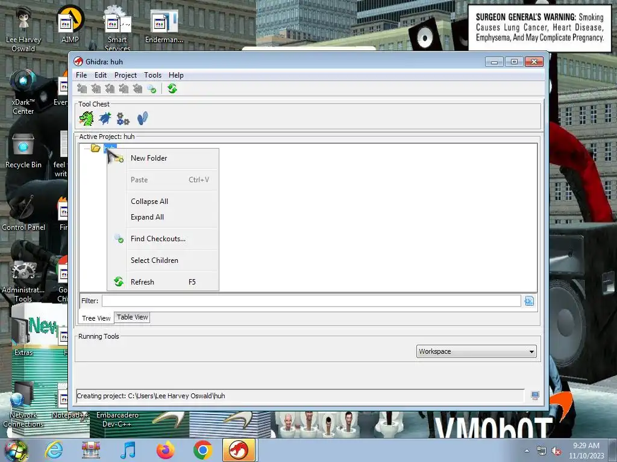Viewport: 617px width, 462px height.
Task: Click green Refresh icon in toolbar
Action: pyautogui.click(x=172, y=89)
